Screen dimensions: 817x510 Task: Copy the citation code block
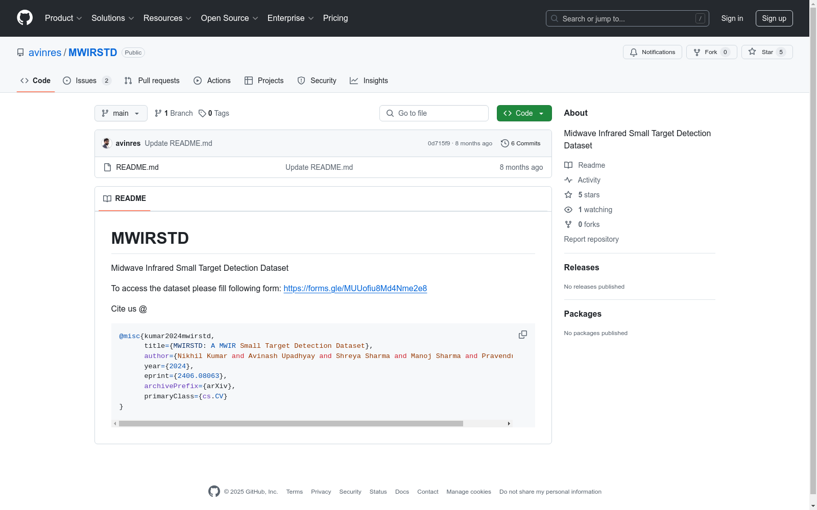(x=523, y=335)
